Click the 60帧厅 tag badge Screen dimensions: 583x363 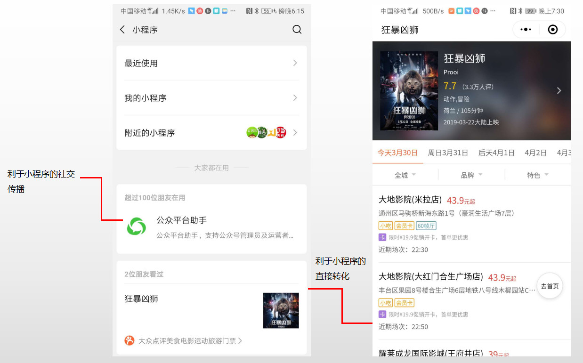point(426,226)
